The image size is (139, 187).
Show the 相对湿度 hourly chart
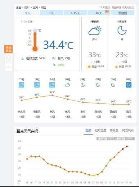(x=100, y=130)
